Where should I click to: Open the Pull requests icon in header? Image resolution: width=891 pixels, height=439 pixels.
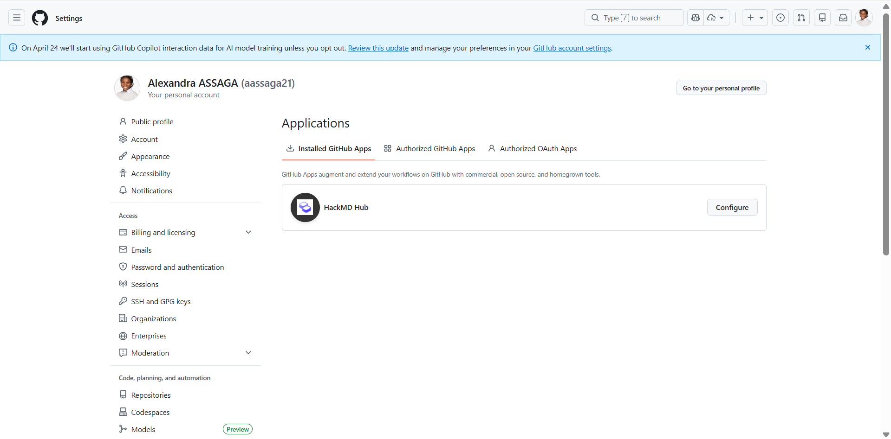[801, 18]
